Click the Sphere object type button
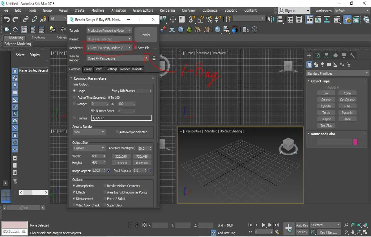 point(326,100)
